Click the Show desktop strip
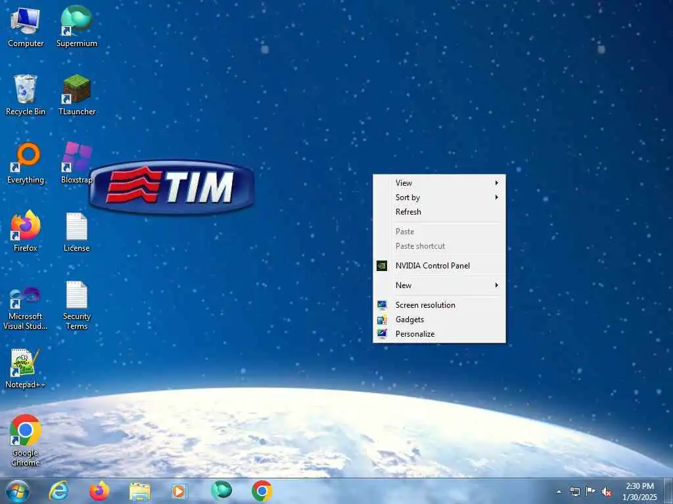 tap(668, 491)
